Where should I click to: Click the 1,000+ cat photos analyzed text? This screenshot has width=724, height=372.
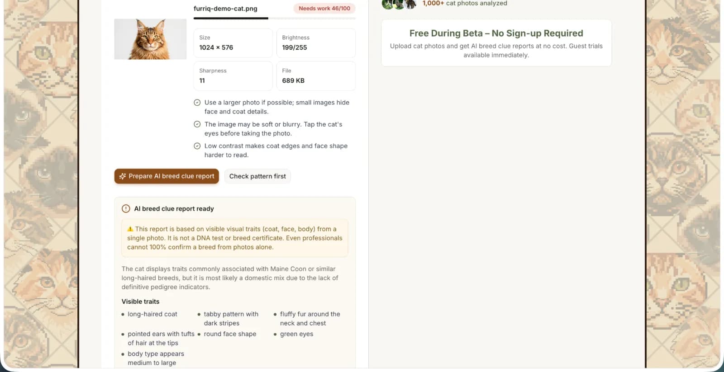(x=465, y=3)
